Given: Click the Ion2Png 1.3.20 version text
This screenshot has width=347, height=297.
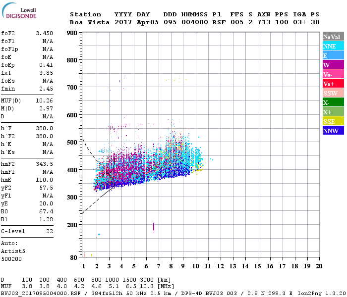Looking at the screenshot, I should pyautogui.click(x=322, y=294).
